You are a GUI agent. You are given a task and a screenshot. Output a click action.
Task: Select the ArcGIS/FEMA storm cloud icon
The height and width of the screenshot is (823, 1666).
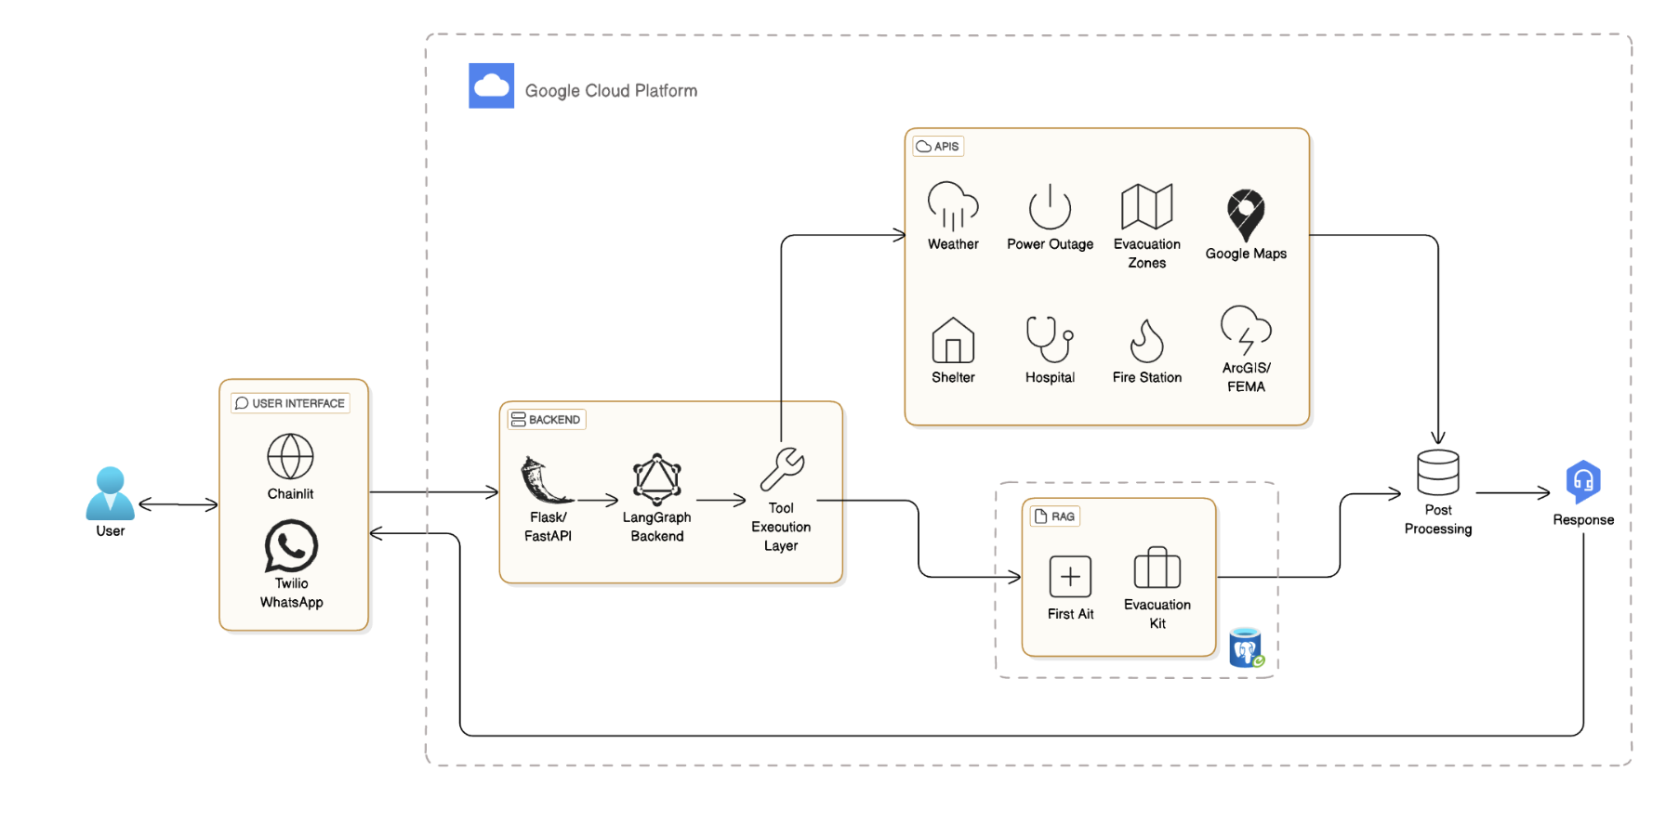click(x=1246, y=330)
